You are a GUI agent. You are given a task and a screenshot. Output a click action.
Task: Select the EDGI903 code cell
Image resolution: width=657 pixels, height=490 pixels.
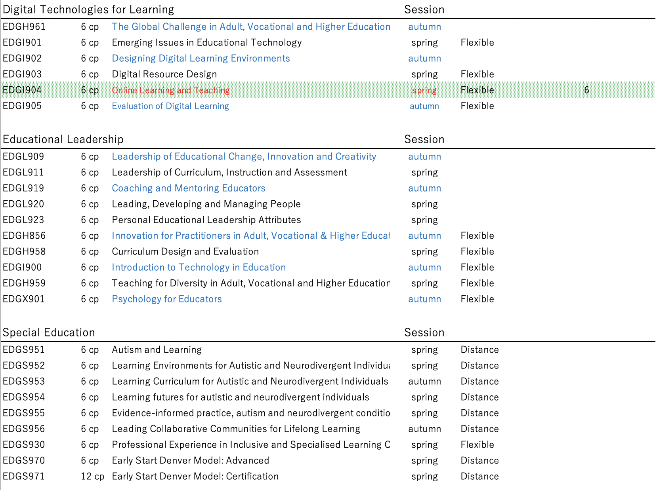(x=22, y=74)
